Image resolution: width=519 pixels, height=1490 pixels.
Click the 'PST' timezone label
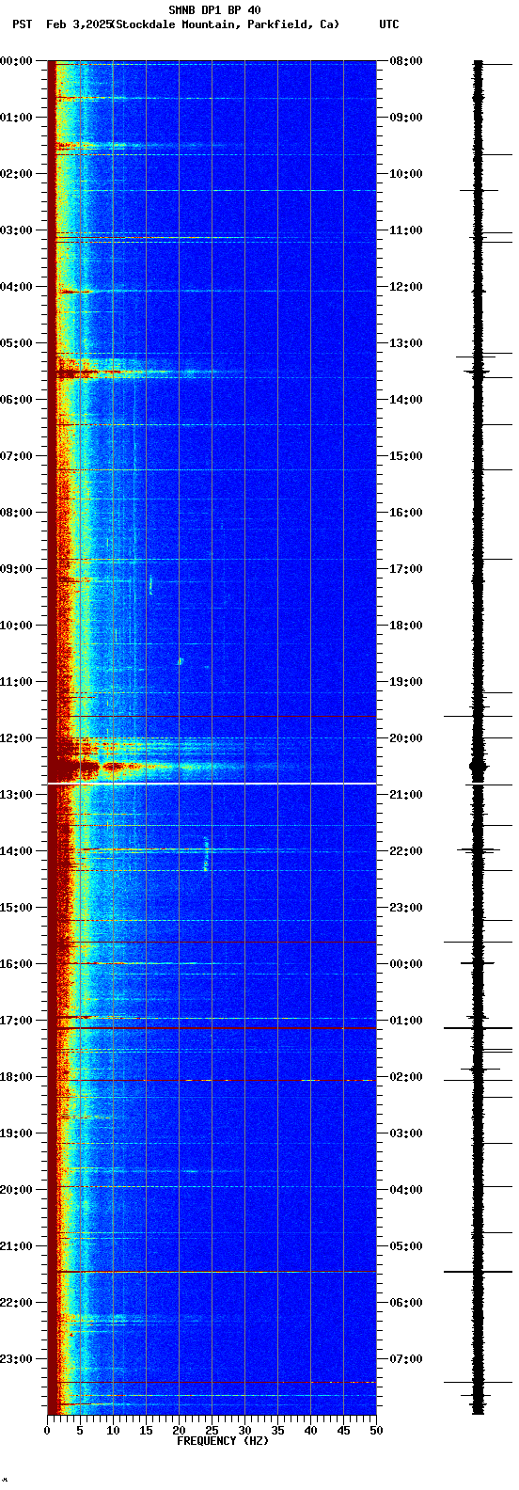(x=23, y=24)
